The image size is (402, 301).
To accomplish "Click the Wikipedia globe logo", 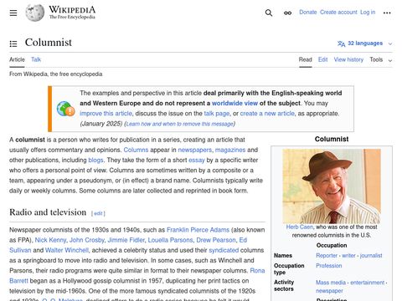I will [x=35, y=13].
